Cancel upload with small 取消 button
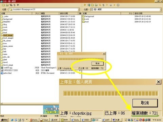This screenshot has width=163, height=122. pos(98,63)
